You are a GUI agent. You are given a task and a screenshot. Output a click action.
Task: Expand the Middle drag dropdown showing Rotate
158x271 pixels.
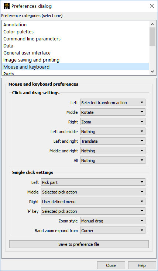pos(113,112)
